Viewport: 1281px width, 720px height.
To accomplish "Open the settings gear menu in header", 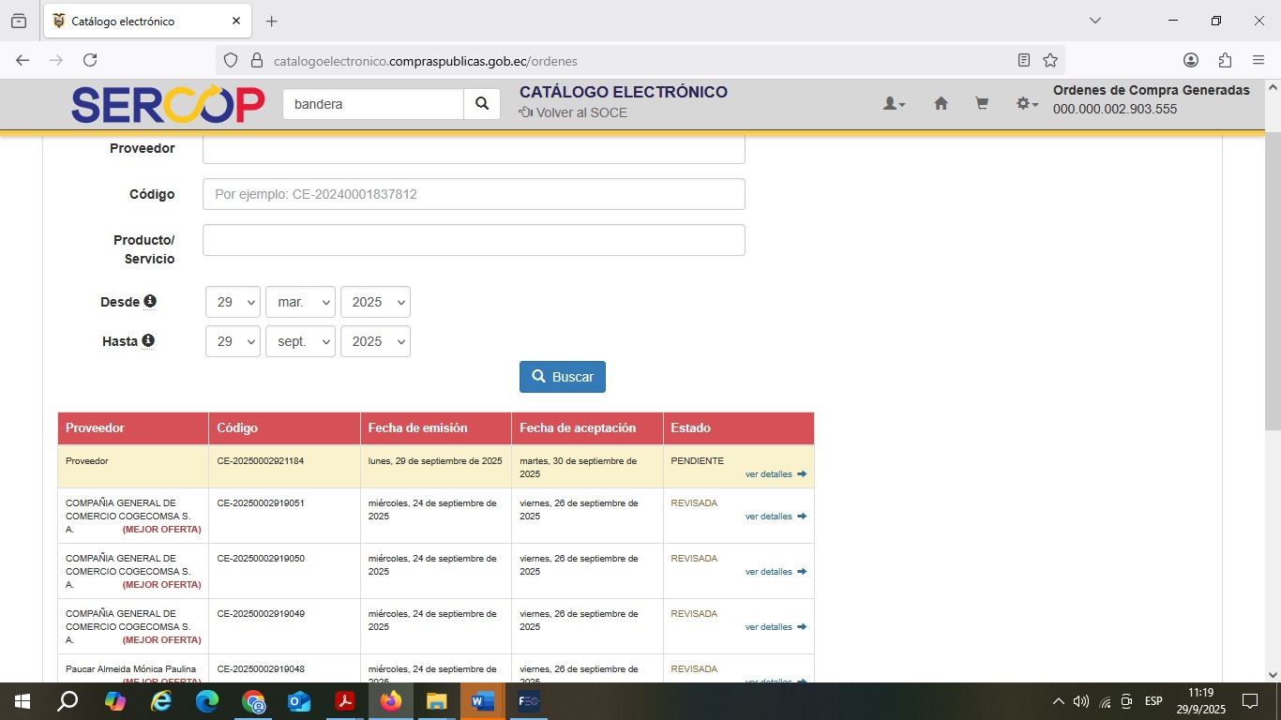I will [x=1026, y=104].
